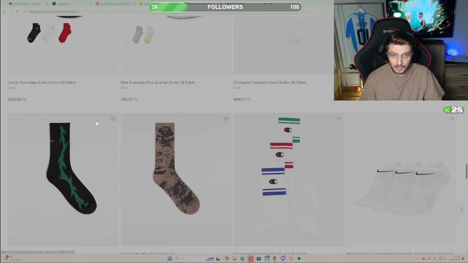
Task: Open Jordan Everyday Ankle Socks 3lü Paket
Action: pos(42,83)
